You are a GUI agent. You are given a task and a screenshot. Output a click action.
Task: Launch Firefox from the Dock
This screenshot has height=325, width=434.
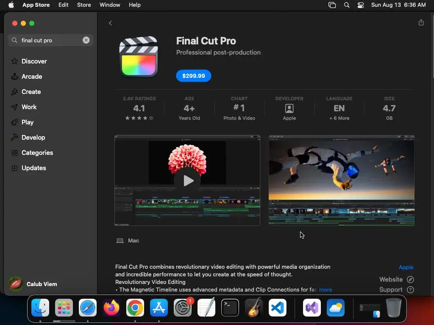pos(111,308)
